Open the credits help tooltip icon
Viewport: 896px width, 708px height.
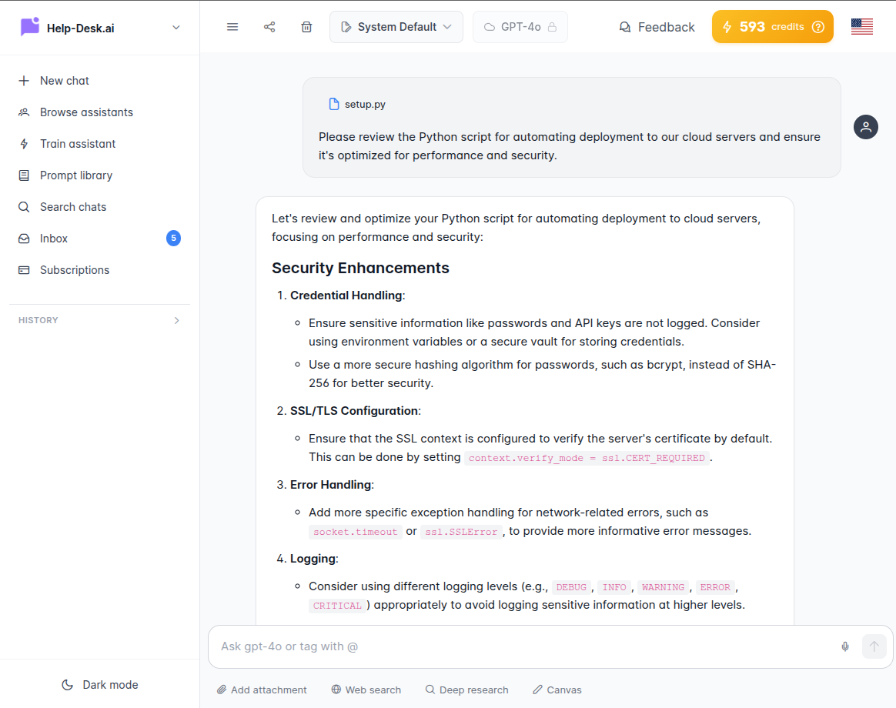[x=817, y=26]
